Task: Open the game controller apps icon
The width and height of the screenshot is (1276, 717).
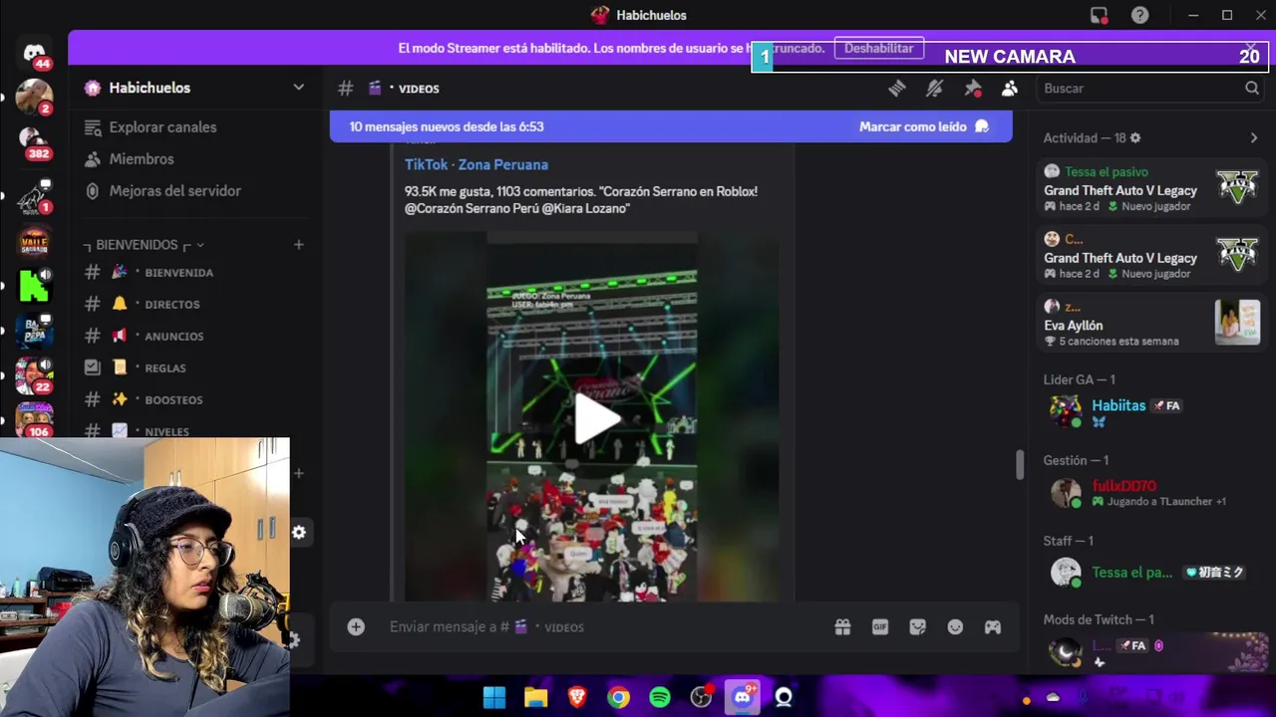Action: pos(993,626)
